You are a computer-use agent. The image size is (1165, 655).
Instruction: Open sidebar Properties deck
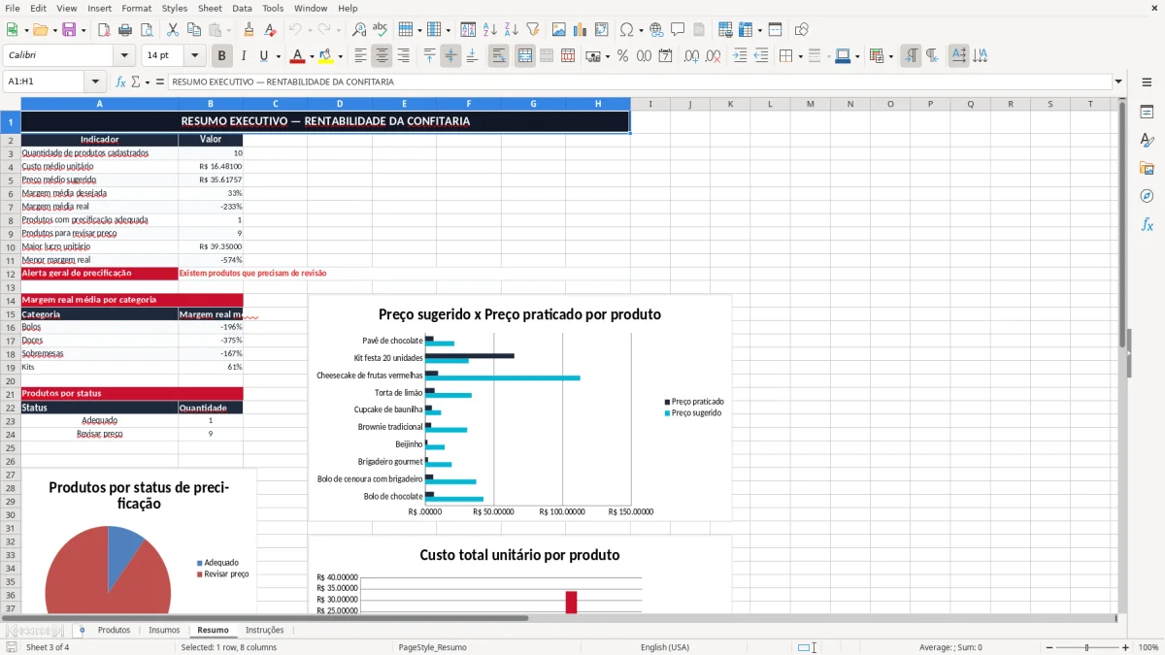(x=1147, y=113)
